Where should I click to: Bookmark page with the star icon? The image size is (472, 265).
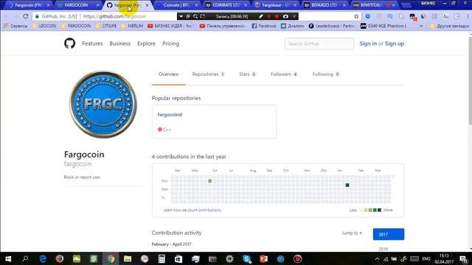(x=356, y=16)
